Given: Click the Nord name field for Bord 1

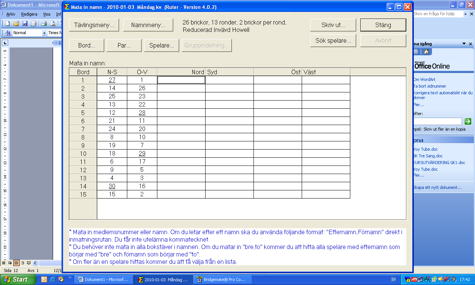Looking at the screenshot, I should tap(181, 80).
